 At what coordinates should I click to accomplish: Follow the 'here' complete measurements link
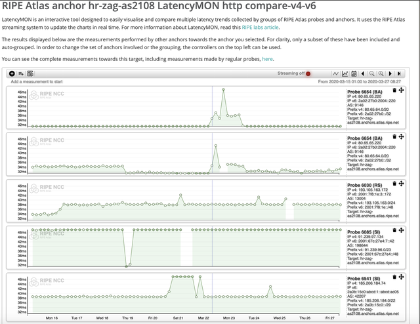tap(267, 59)
